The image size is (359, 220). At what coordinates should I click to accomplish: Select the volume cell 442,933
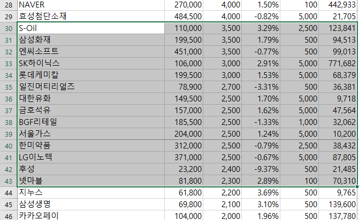pyautogui.click(x=338, y=5)
